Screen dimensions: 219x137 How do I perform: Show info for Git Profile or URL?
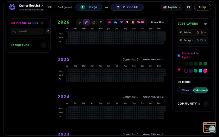(x=42, y=23)
